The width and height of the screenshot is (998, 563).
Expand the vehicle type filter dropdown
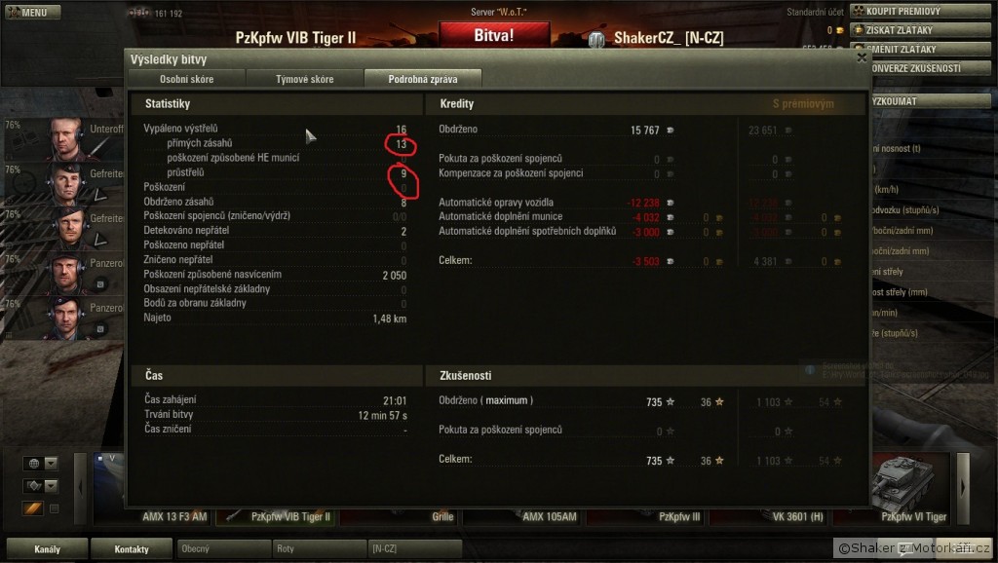41,486
